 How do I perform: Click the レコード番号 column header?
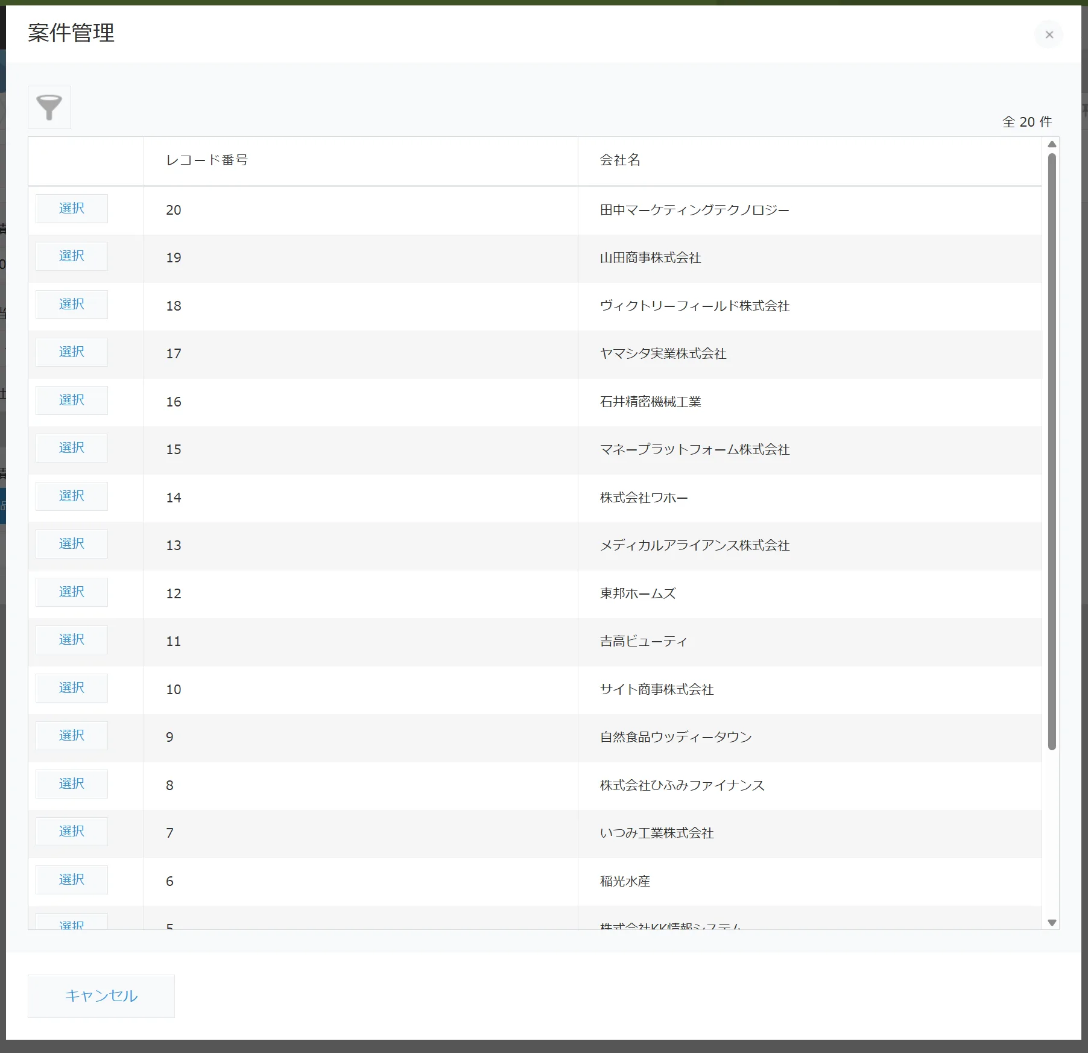click(361, 160)
